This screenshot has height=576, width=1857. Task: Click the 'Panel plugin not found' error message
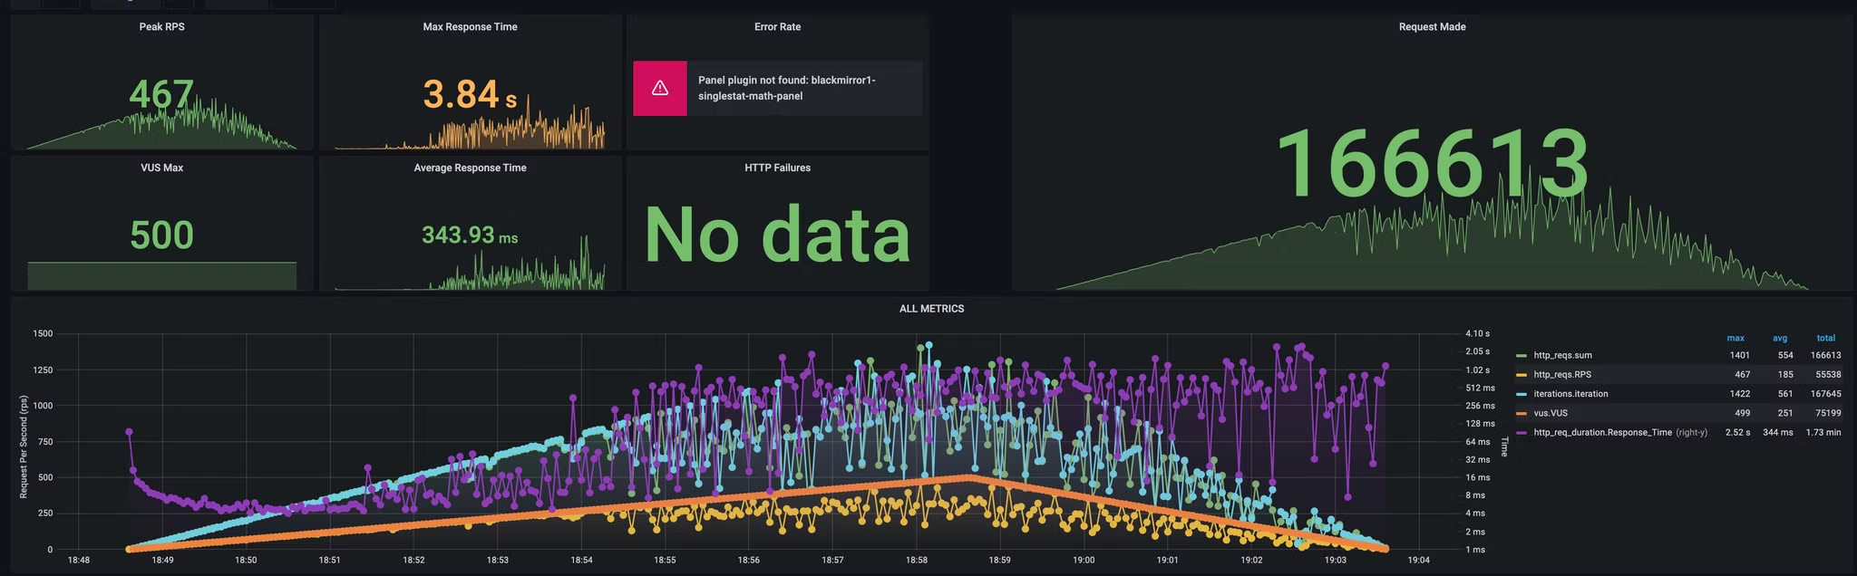[786, 88]
